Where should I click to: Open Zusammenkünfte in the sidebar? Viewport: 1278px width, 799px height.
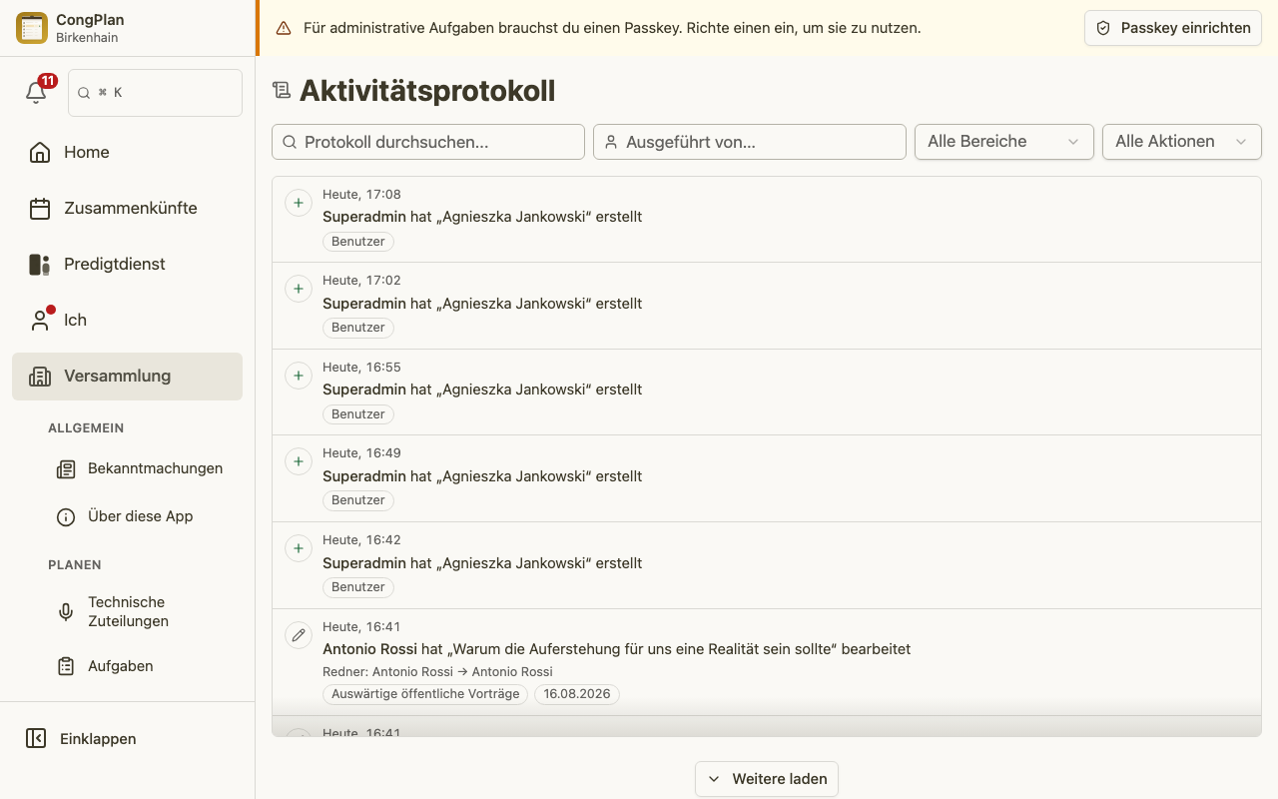tap(127, 208)
